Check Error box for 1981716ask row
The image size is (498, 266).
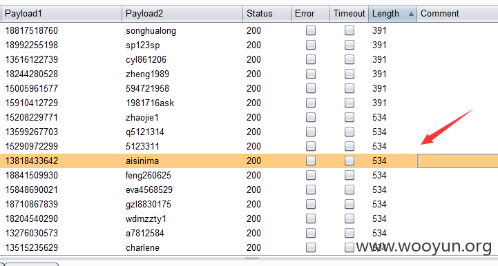point(311,103)
